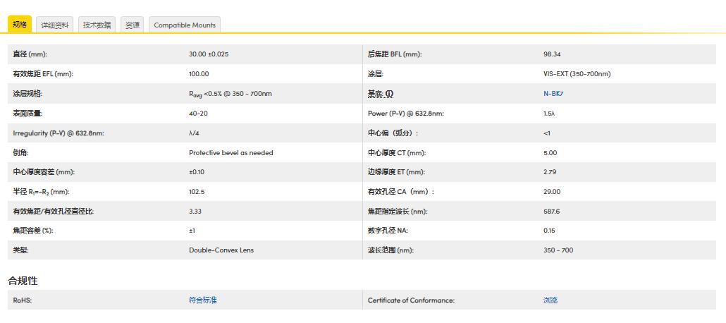Click the 数字孔径 NA value 0.15
This screenshot has height=323, width=726.
(x=549, y=231)
